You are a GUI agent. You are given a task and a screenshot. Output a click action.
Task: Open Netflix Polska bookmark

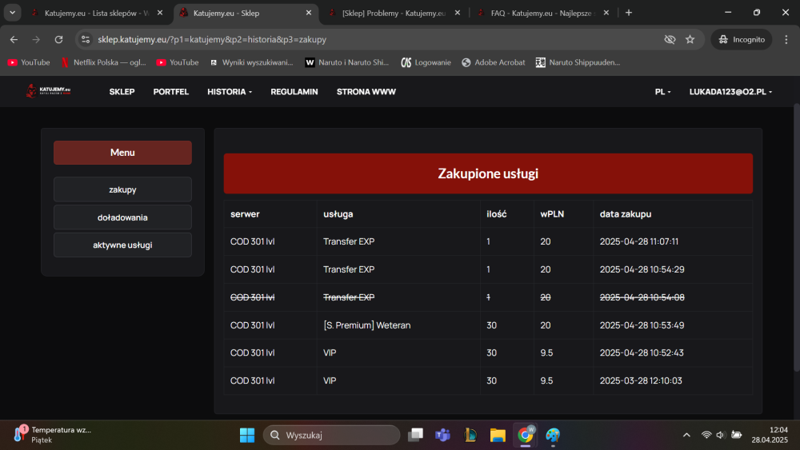click(x=103, y=62)
